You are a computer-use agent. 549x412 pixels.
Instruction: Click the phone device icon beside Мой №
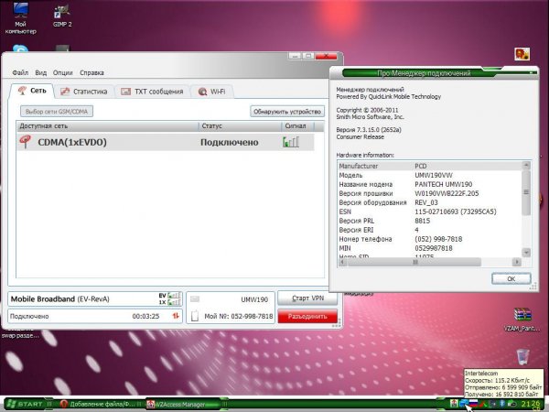tap(195, 316)
